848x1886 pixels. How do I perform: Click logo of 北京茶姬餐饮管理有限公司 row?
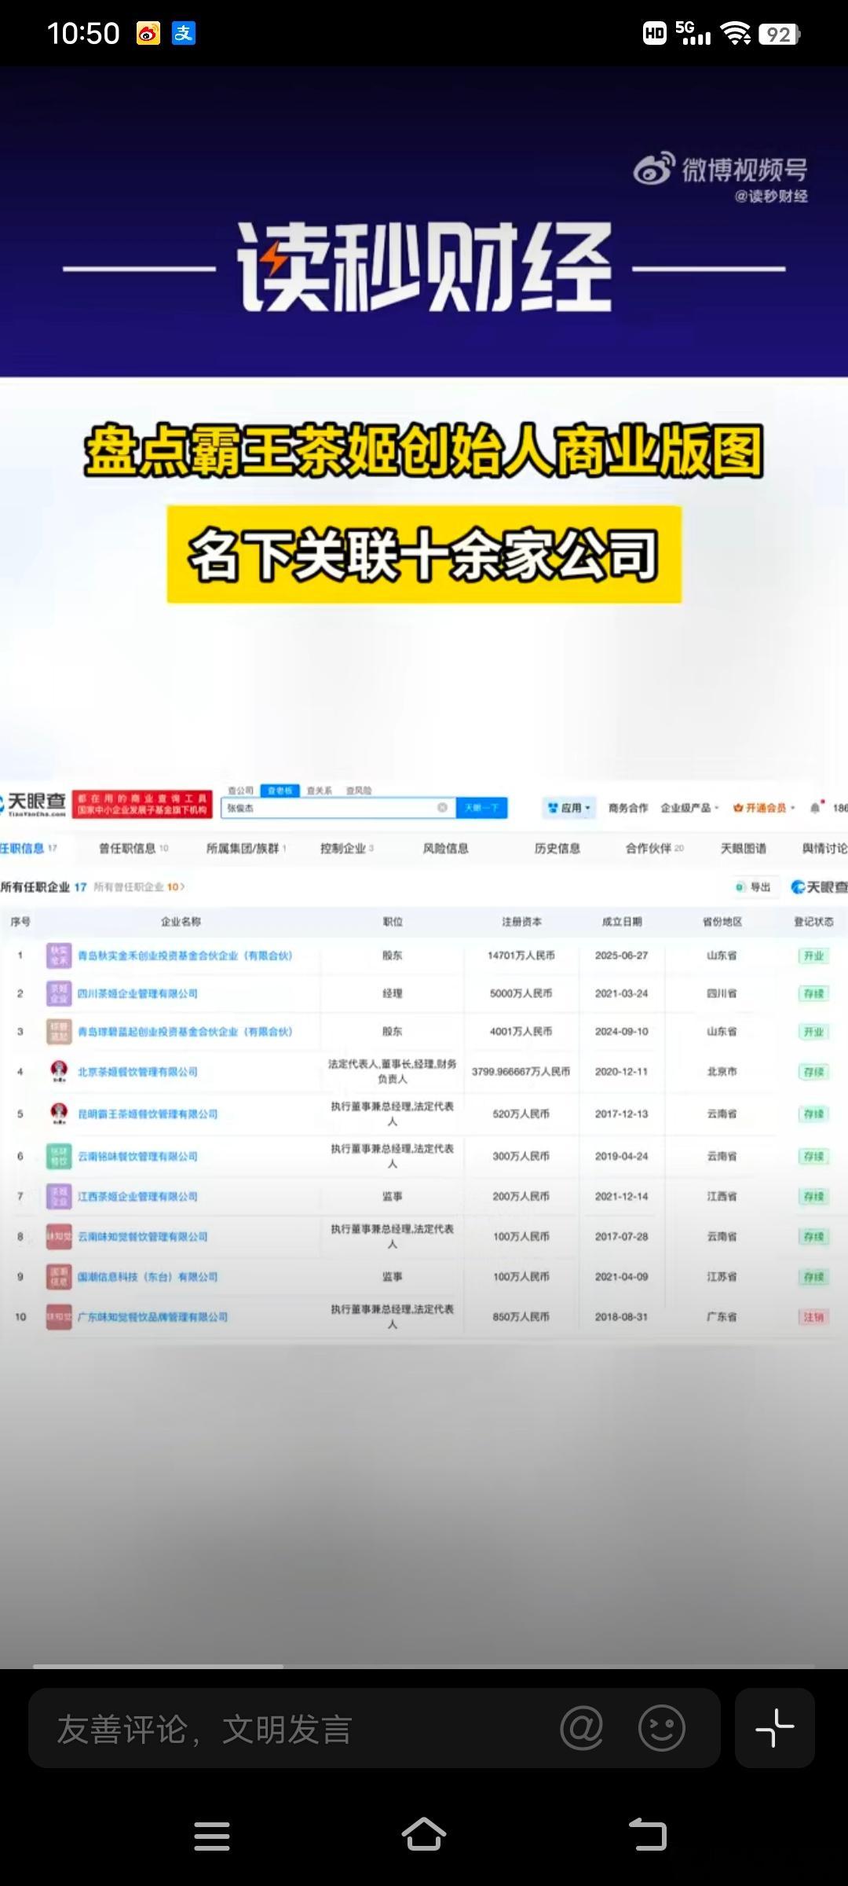coord(59,1071)
